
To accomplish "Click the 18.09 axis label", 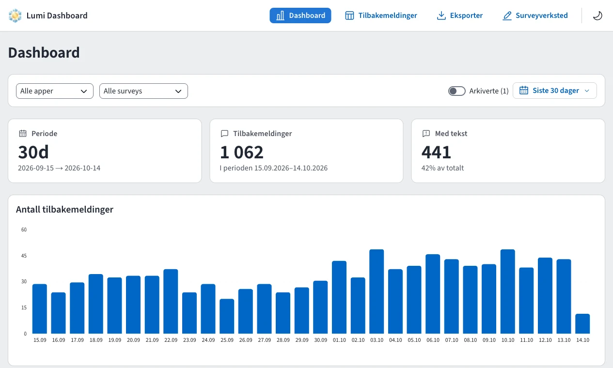I will [x=96, y=340].
